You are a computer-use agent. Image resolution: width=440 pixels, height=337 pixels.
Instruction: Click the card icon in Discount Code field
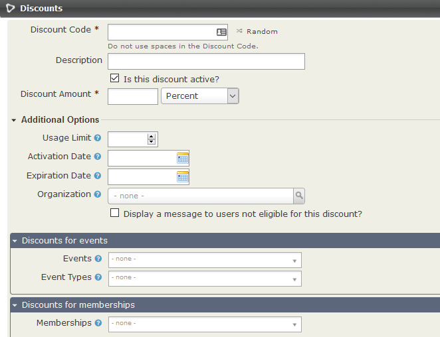coord(221,32)
